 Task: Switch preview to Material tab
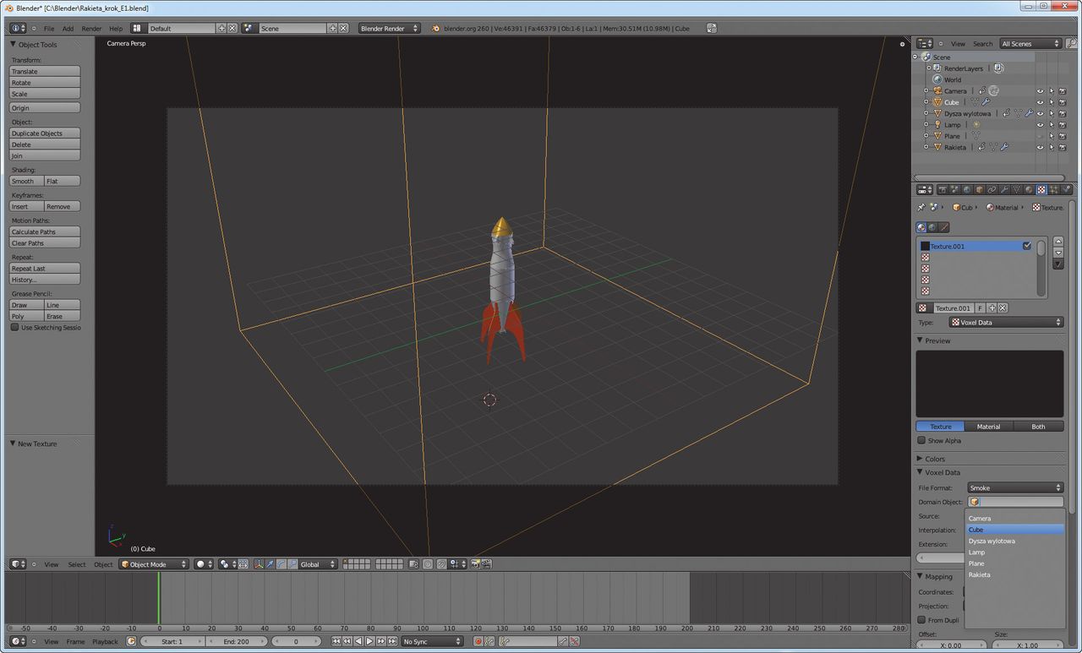click(x=989, y=427)
